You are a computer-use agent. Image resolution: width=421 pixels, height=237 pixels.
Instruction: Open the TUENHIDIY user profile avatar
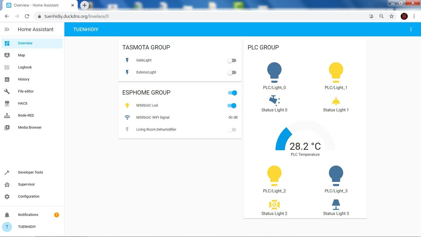click(x=7, y=227)
